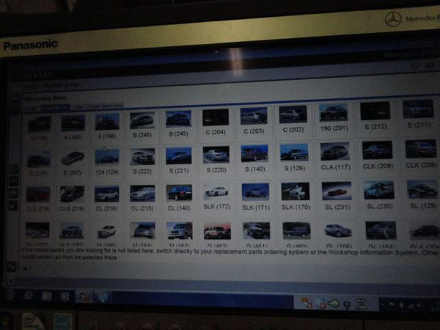Choose the SLK (172) roadster tile

coord(216,197)
